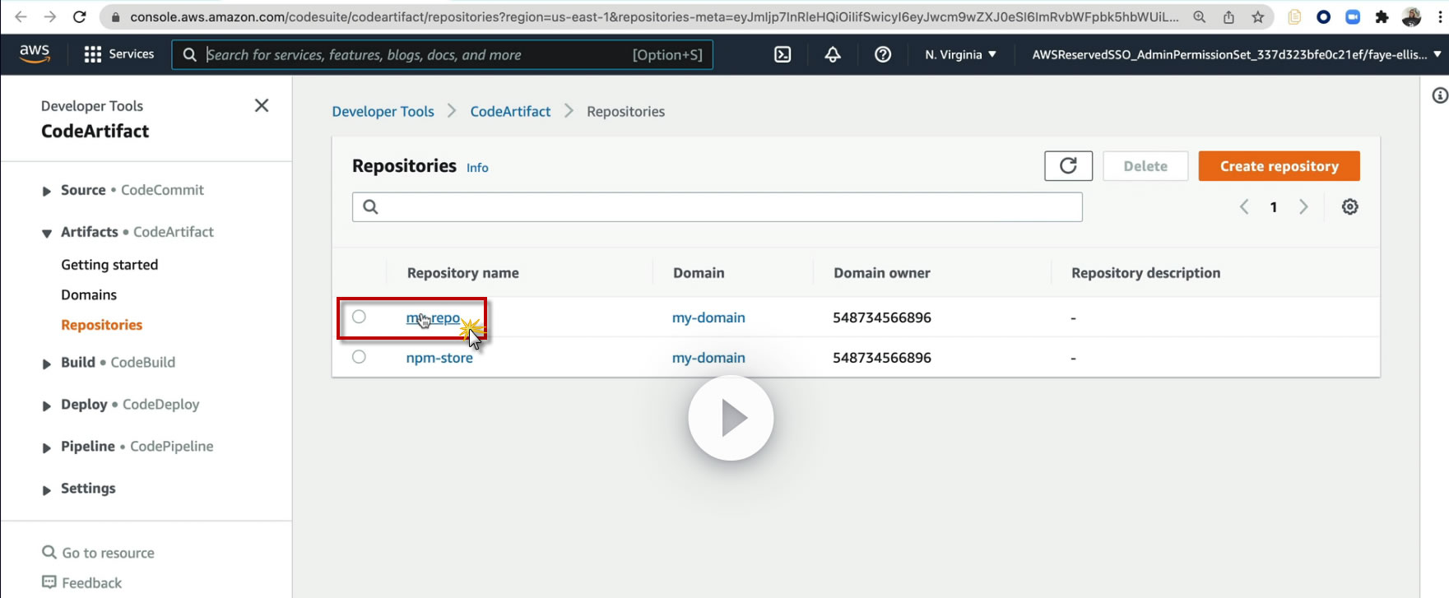Image resolution: width=1449 pixels, height=598 pixels.
Task: Select the my-repo radio button
Action: pos(359,317)
